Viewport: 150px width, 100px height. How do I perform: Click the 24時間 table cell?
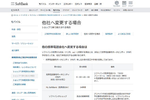click(x=83, y=87)
